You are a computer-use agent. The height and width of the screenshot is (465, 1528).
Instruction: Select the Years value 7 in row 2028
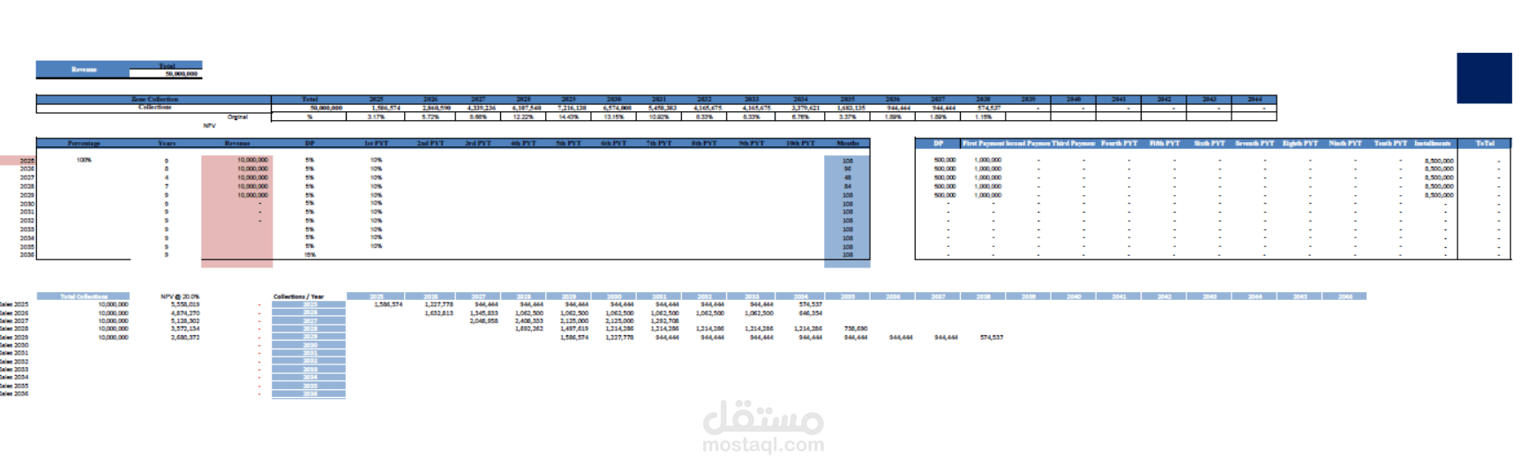(x=167, y=186)
